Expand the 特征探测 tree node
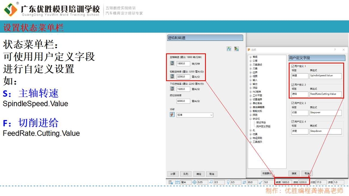The height and width of the screenshot is (196, 349). point(250,138)
